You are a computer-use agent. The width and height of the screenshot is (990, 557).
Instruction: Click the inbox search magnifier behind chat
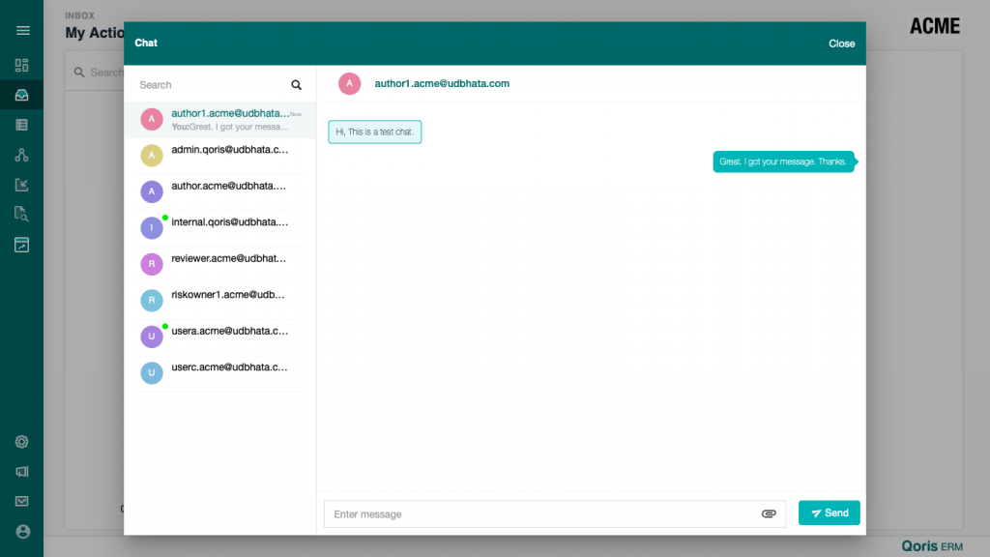point(79,73)
